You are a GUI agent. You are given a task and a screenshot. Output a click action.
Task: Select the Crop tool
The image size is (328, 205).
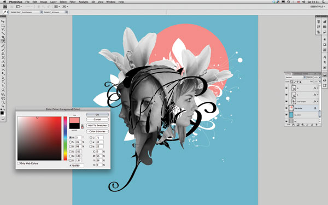tap(3, 37)
